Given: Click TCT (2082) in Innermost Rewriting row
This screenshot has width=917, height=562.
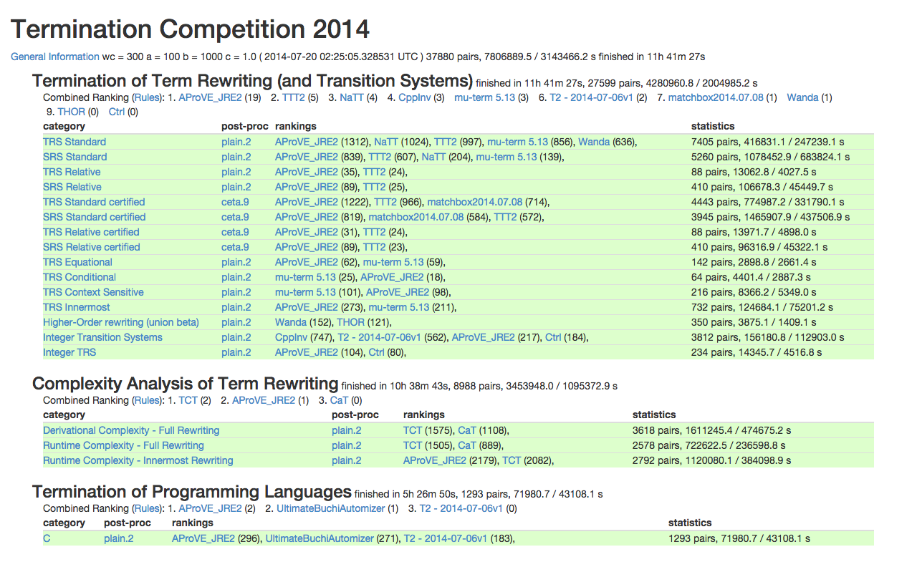Looking at the screenshot, I should [512, 460].
